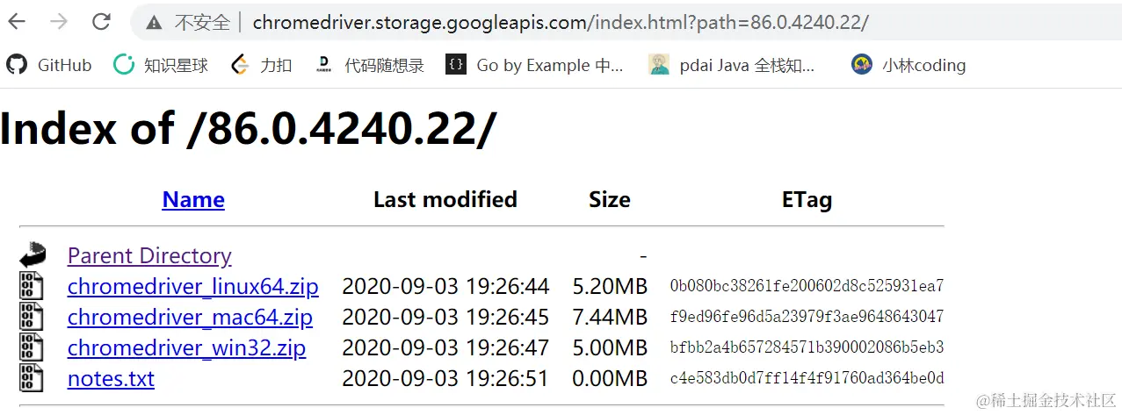Click file icon beside chromedriver_linux64.zip
The width and height of the screenshot is (1122, 415).
point(32,286)
